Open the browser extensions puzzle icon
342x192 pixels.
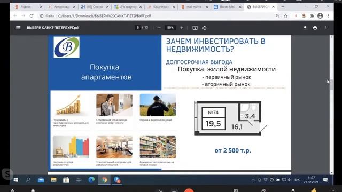pyautogui.click(x=312, y=15)
